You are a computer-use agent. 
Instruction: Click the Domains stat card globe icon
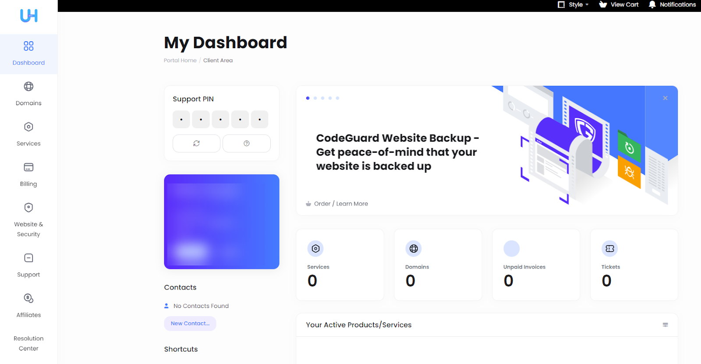(414, 249)
